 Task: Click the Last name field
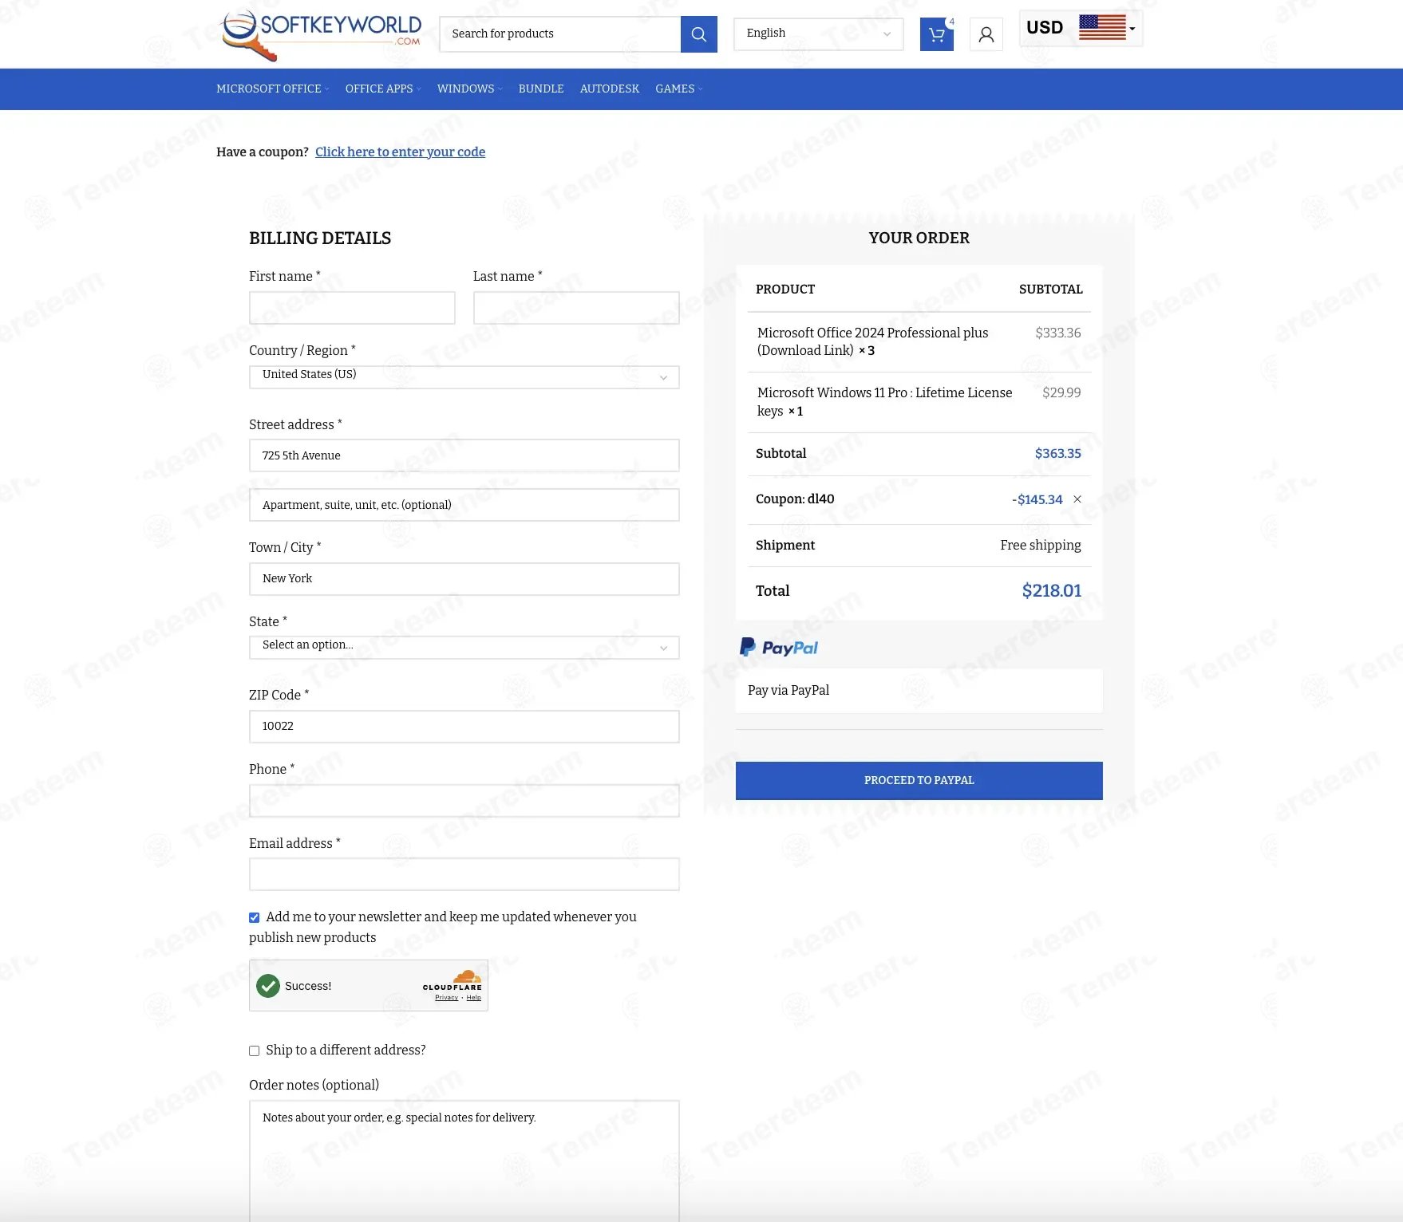576,308
